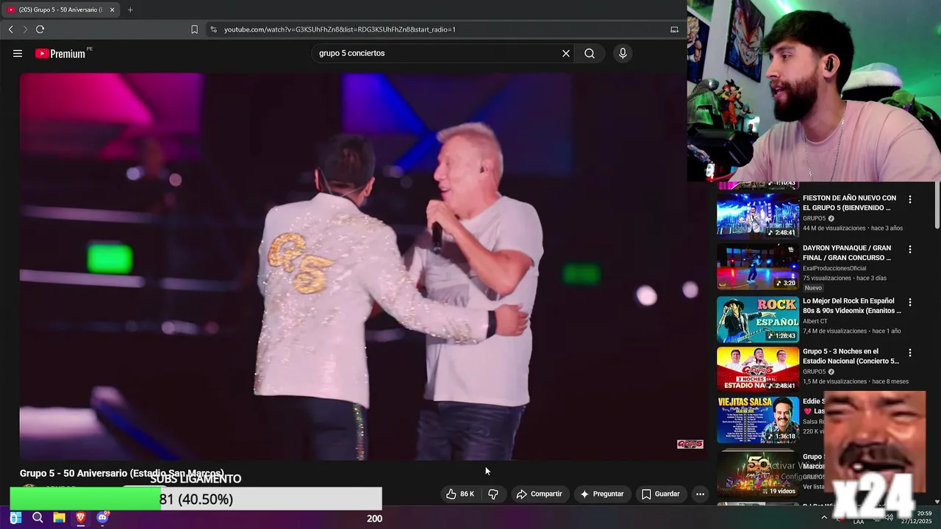Open 'Lo Mejor Del Rock En Español' title
This screenshot has height=529, width=941.
851,306
